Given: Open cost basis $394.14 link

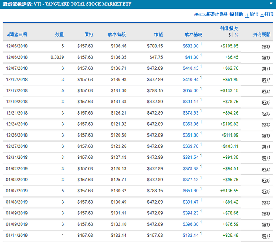Looking at the screenshot, I should coord(191,102).
